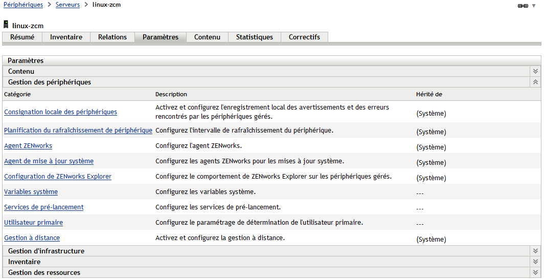The width and height of the screenshot is (545, 280).
Task: Switch to the Résumé tab
Action: click(x=22, y=37)
